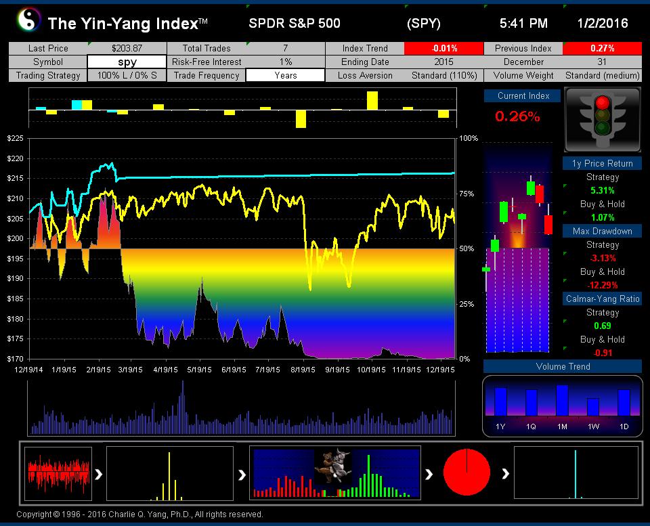650x526 pixels.
Task: Click the 1W volume trend bar
Action: pos(593,407)
